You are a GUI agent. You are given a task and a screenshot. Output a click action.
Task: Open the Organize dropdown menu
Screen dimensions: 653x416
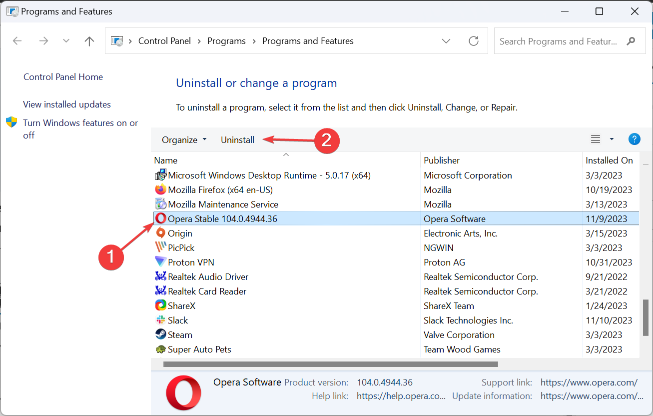tap(184, 140)
